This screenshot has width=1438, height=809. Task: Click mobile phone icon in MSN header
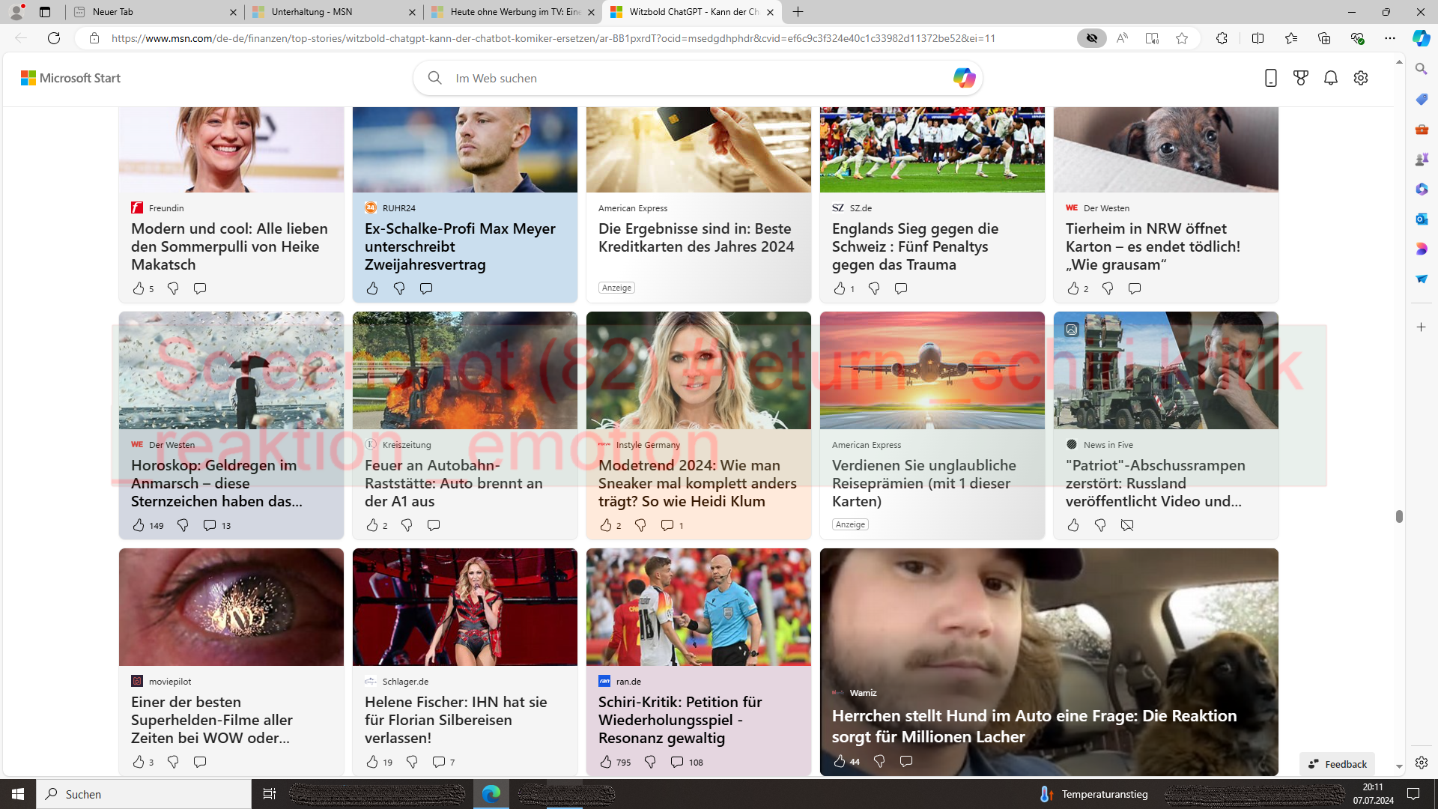tap(1270, 78)
